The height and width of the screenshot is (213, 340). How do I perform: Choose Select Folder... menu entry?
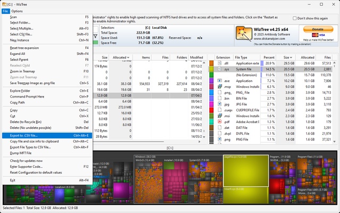point(47,22)
